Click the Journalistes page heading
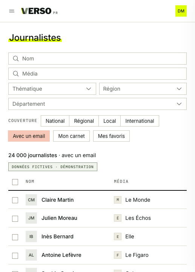 35,38
